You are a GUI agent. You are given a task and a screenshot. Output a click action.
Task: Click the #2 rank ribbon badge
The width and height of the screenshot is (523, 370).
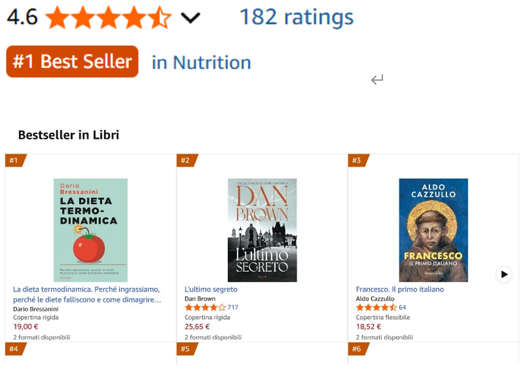click(x=186, y=160)
